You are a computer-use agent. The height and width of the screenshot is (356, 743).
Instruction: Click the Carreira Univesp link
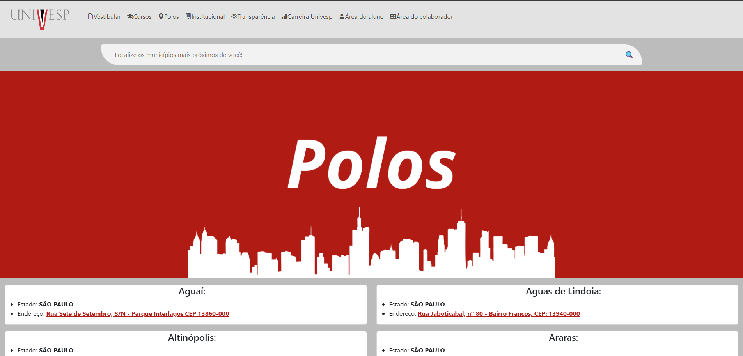[x=309, y=16]
